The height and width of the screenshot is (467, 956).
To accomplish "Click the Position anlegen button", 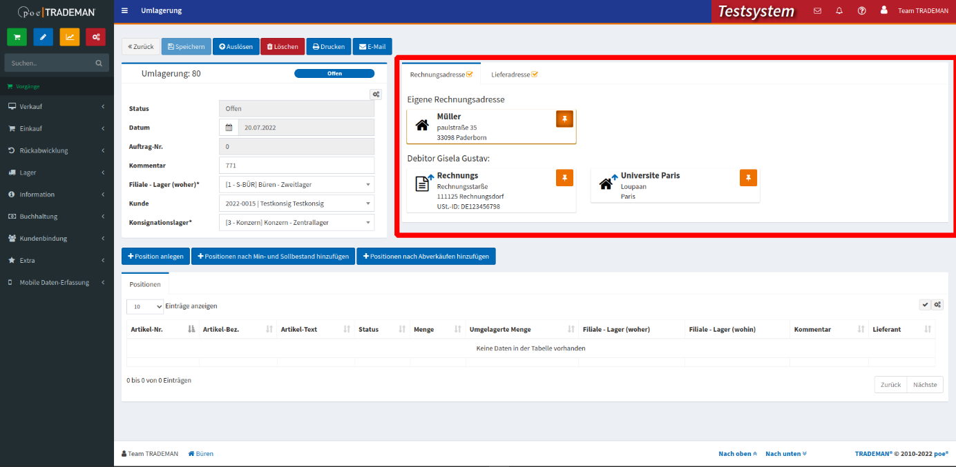I will pos(155,257).
